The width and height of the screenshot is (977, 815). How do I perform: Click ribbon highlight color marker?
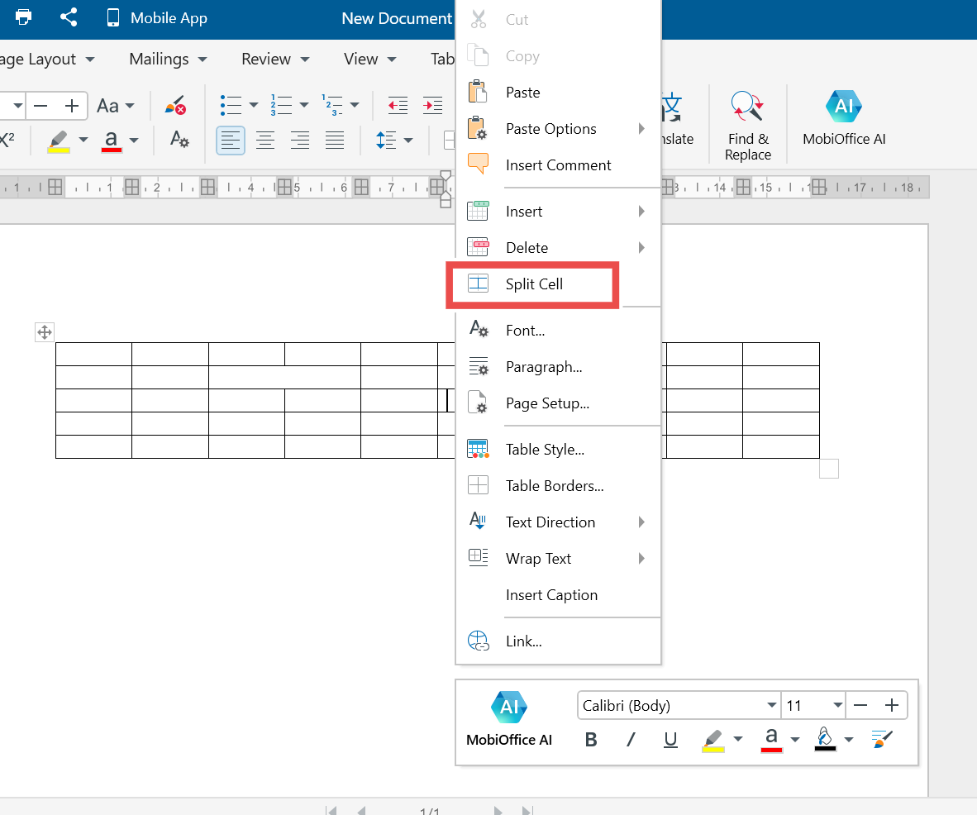point(59,141)
